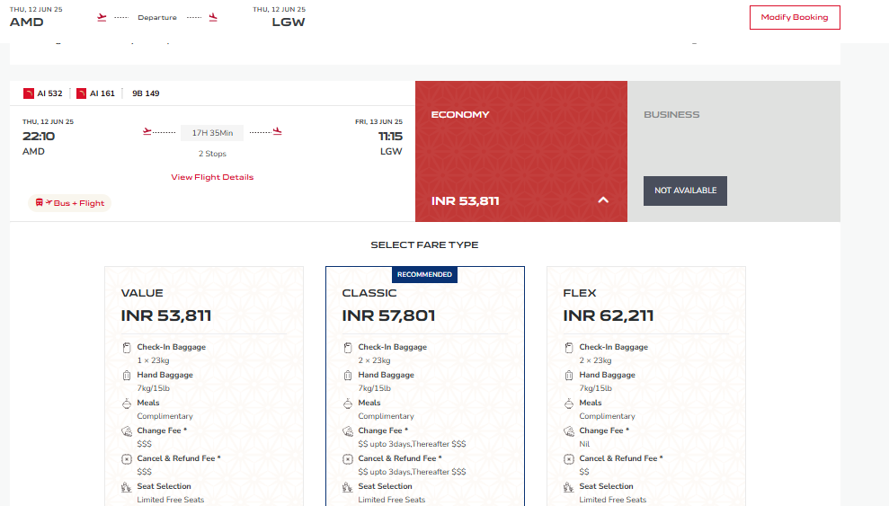Click the 2 Stops text
889x506 pixels.
(212, 154)
